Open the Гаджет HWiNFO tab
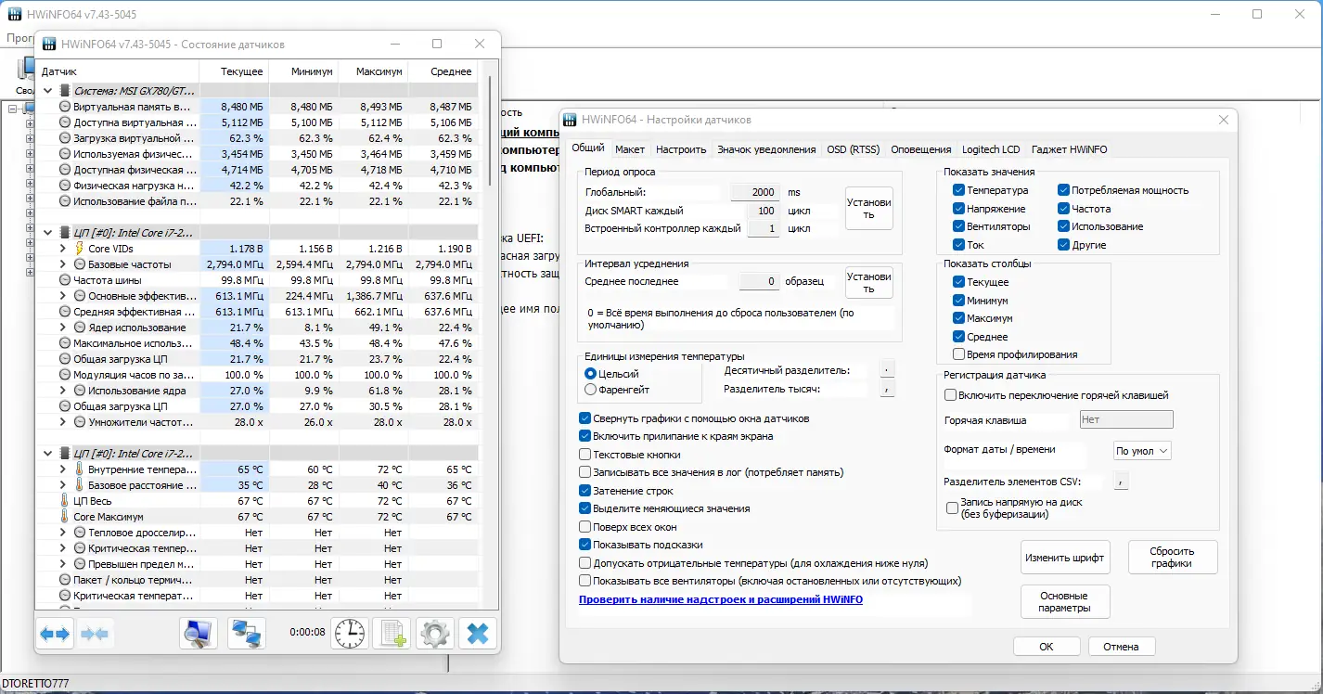This screenshot has width=1323, height=694. point(1072,149)
